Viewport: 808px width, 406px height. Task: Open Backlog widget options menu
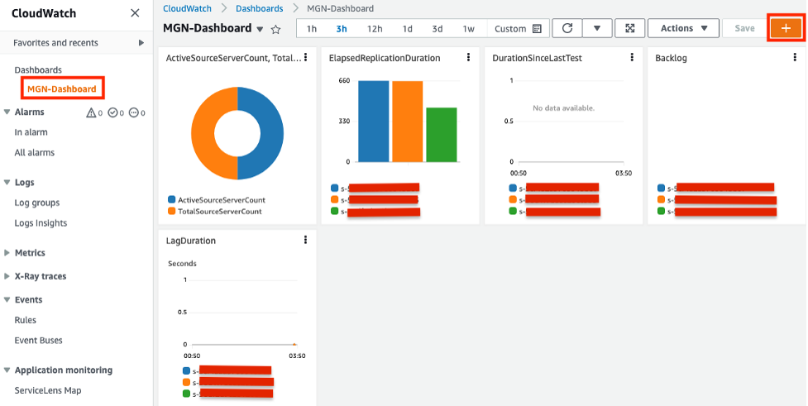(795, 57)
